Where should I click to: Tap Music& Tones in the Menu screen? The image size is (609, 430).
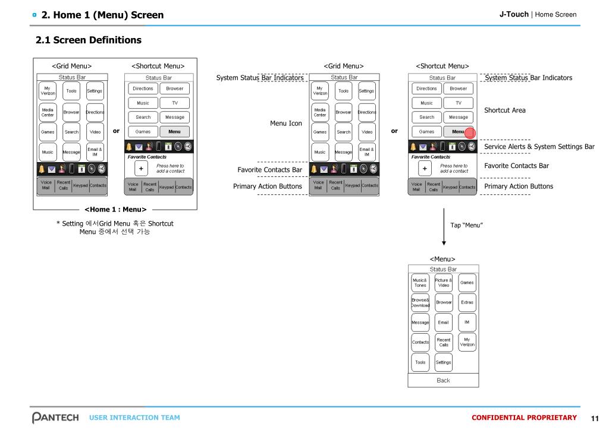coord(420,283)
